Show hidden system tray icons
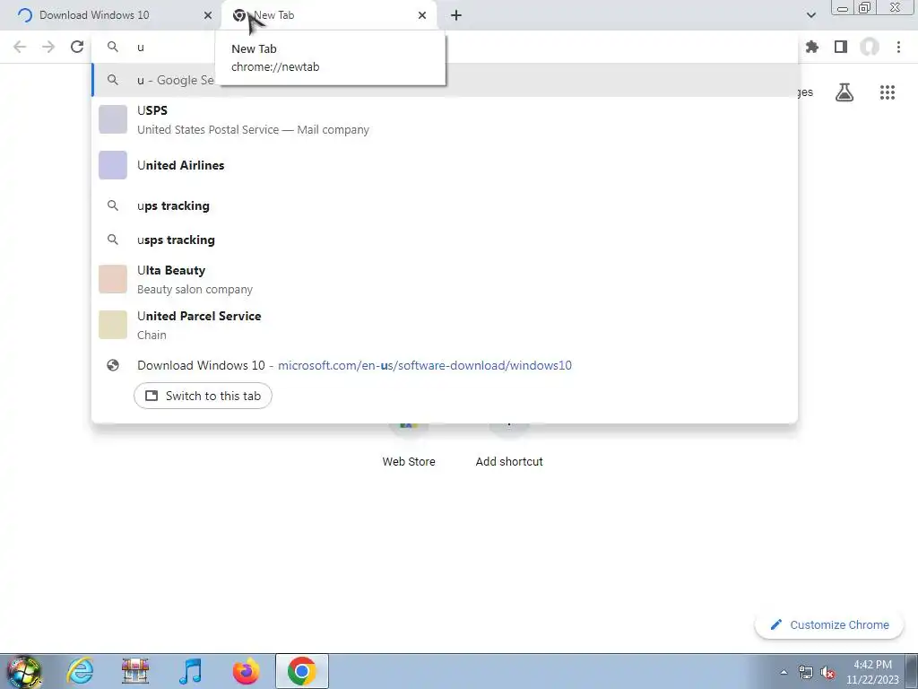 click(x=784, y=672)
